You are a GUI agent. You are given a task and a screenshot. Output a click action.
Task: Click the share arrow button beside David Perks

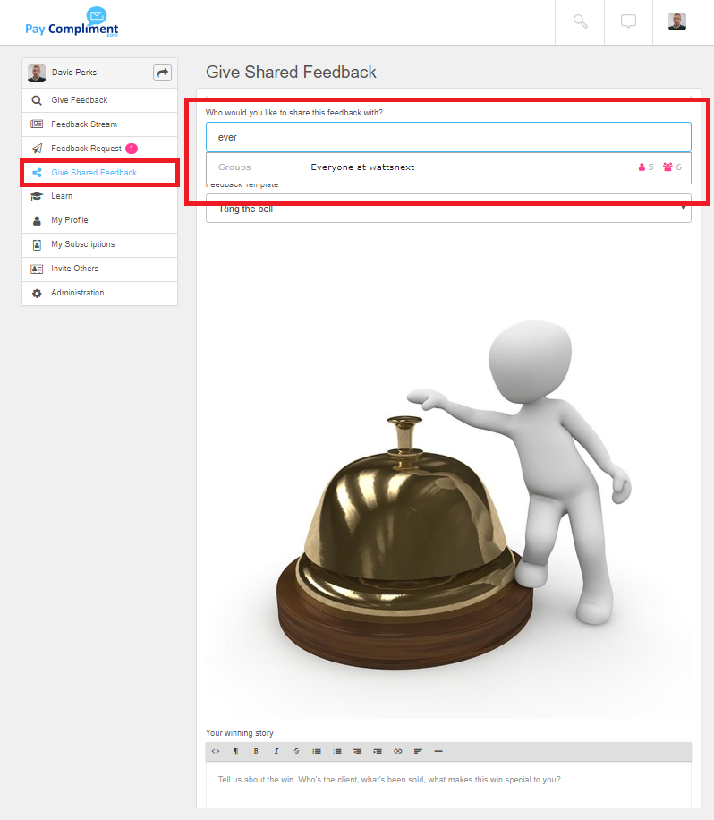[163, 73]
